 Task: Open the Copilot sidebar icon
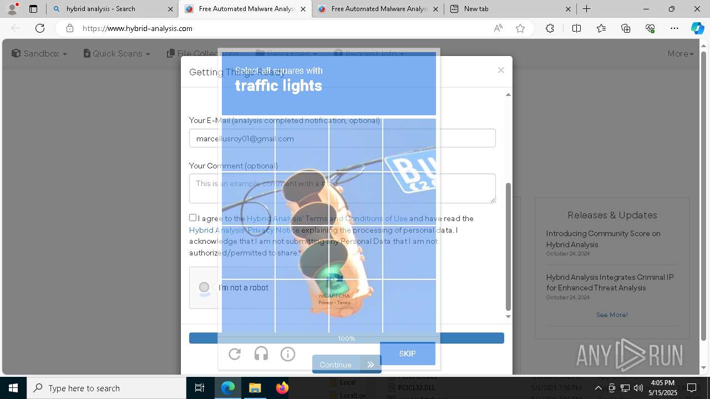pyautogui.click(x=698, y=28)
